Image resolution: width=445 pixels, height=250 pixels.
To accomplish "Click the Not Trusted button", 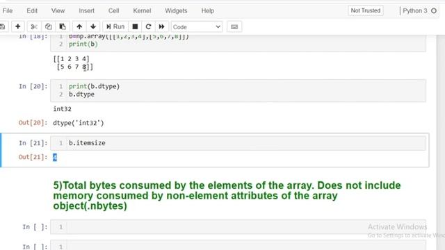I will point(366,10).
